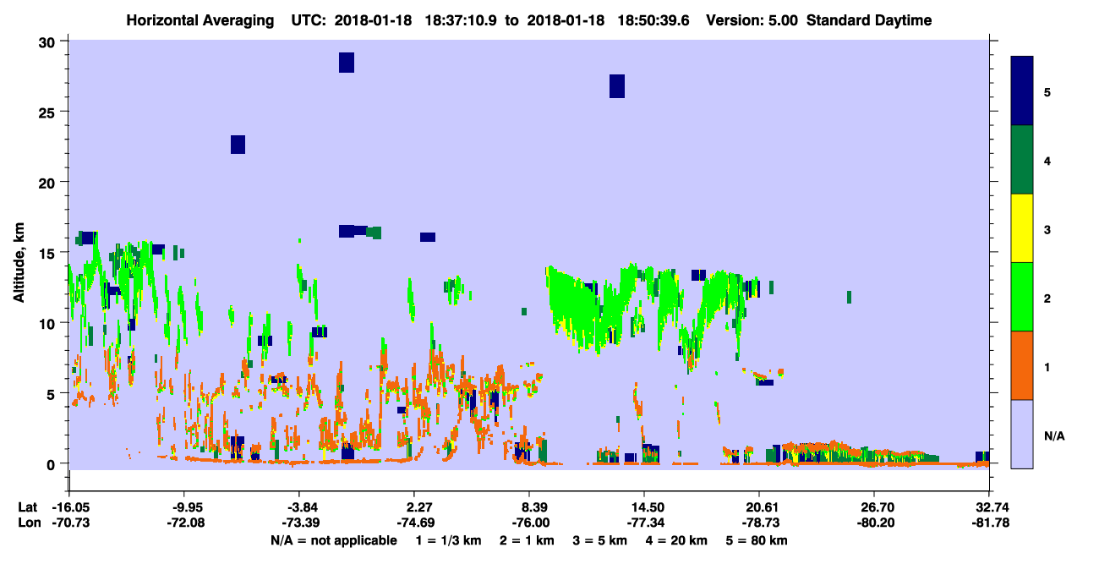Viewport: 1099px width, 564px height.
Task: Click the latitude value -16.05
Action: pos(71,507)
